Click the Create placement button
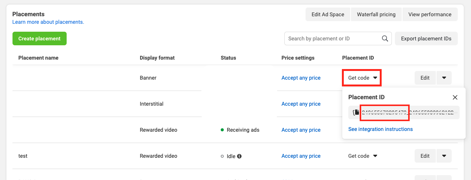The image size is (471, 180). (39, 38)
